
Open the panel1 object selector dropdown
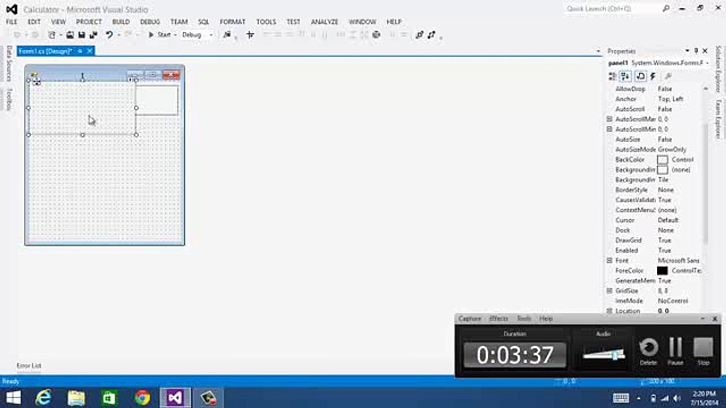point(707,63)
